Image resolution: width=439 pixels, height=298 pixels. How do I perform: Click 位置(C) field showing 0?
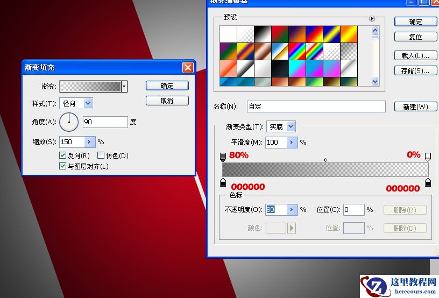click(354, 210)
